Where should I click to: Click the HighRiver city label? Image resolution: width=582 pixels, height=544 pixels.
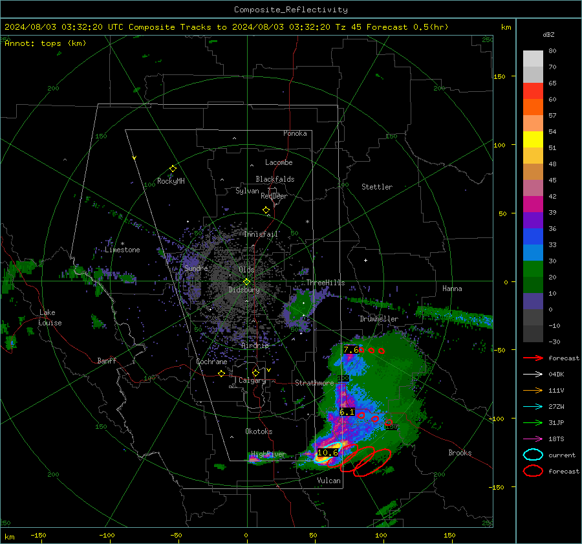268,455
